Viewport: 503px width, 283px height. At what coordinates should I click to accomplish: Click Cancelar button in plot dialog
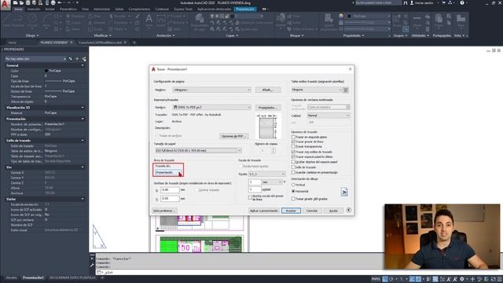coord(312,211)
